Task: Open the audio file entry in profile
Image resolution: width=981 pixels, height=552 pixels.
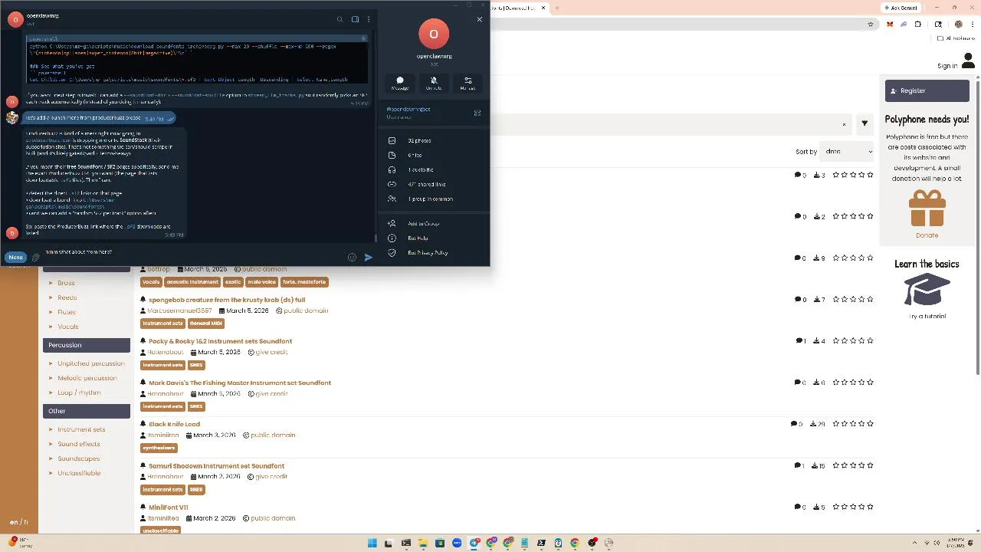Action: [x=434, y=170]
